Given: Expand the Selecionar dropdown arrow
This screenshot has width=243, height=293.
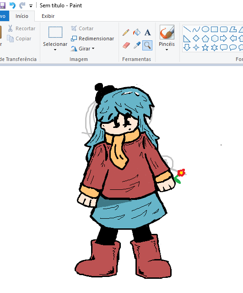Looking at the screenshot, I should coord(55,50).
